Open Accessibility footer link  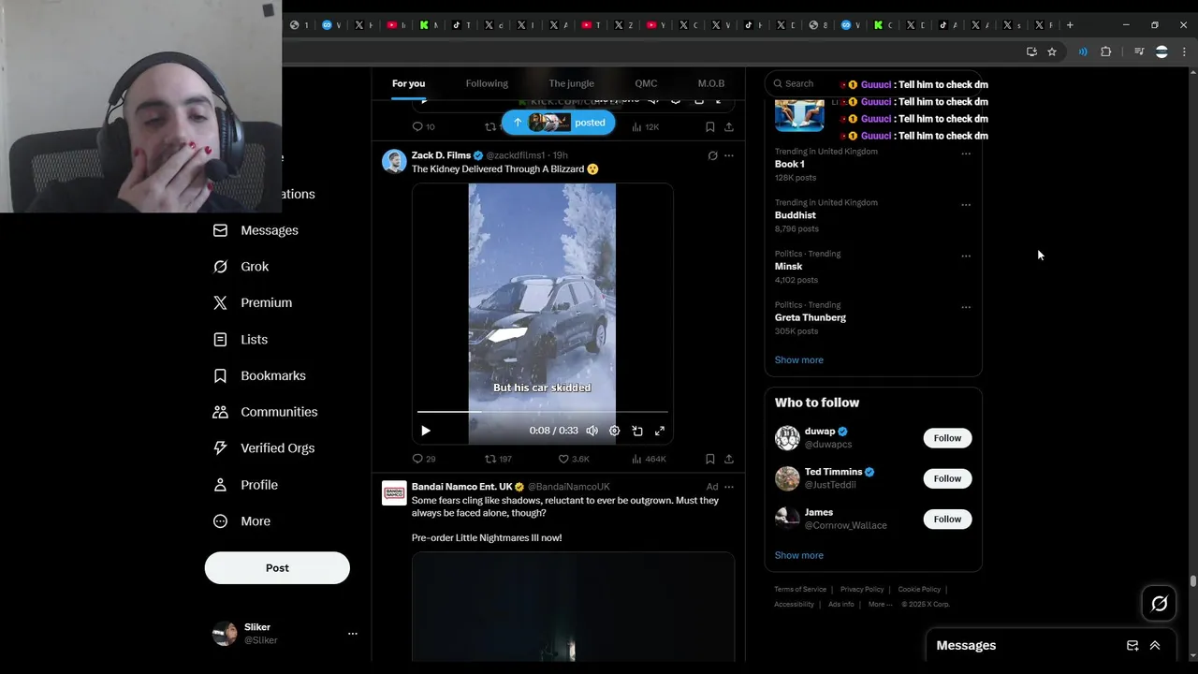pos(794,604)
